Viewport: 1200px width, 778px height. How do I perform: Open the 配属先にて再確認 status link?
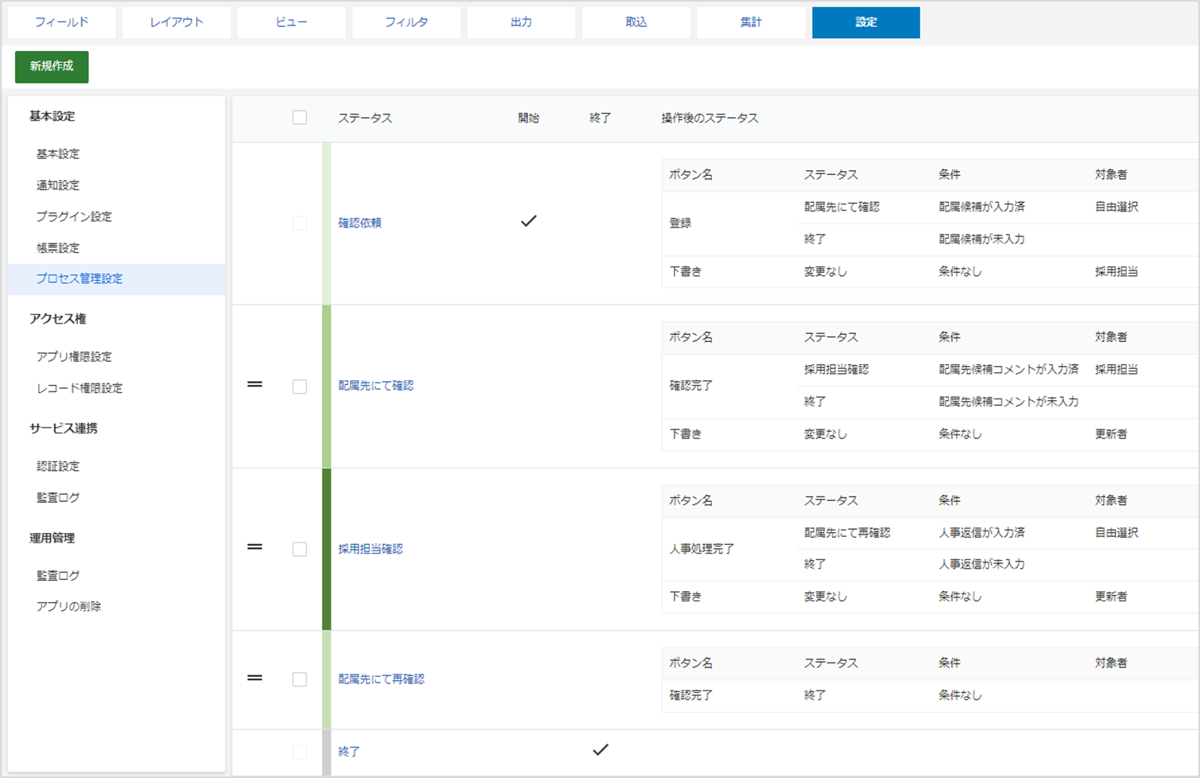point(381,679)
